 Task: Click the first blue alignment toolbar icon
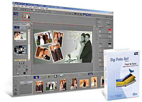(x=84, y=15)
